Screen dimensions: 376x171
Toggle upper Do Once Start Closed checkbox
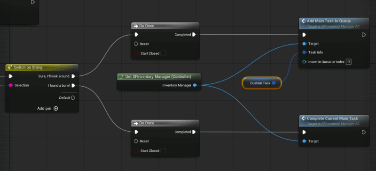163,53
